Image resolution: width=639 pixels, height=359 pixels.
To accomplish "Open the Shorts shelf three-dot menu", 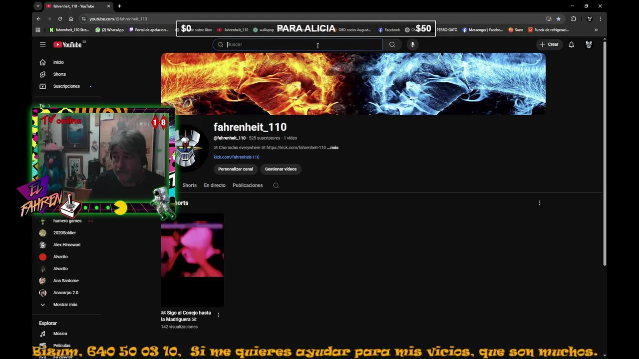I will pos(539,203).
